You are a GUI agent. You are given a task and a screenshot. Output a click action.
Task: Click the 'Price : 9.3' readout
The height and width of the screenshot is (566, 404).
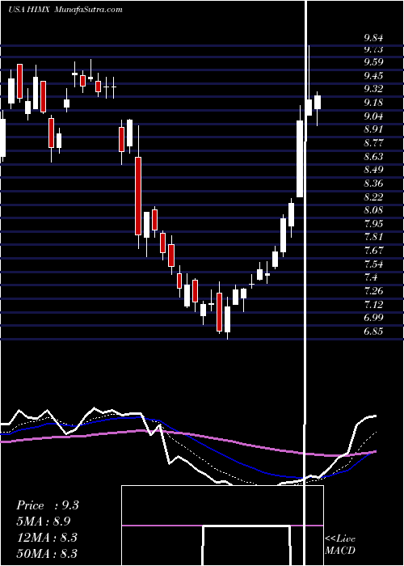click(x=48, y=505)
